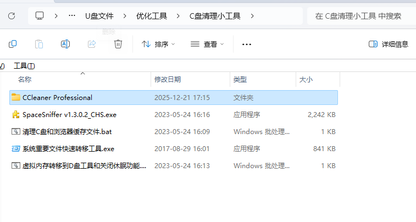Click the 系统重要文件快速转移工具.exe icon

[16, 148]
